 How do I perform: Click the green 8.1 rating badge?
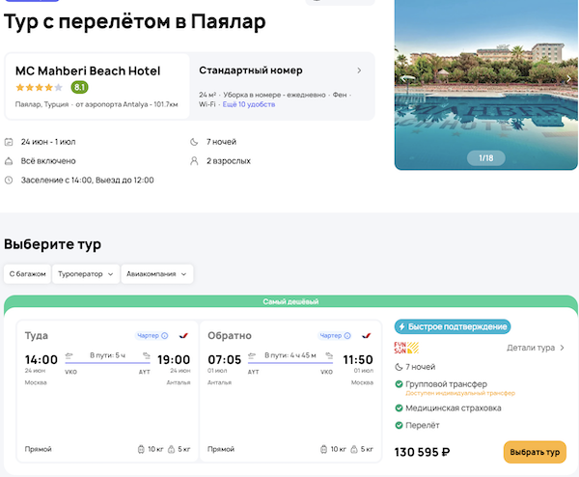pos(79,87)
